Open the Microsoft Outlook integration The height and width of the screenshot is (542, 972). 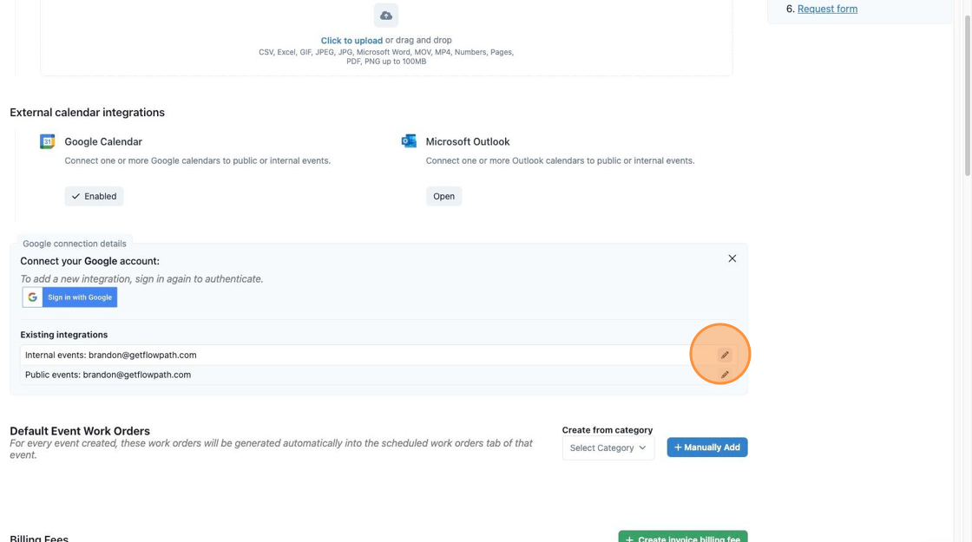click(x=443, y=196)
